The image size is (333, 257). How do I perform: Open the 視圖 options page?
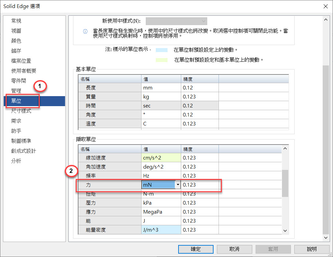[16, 31]
